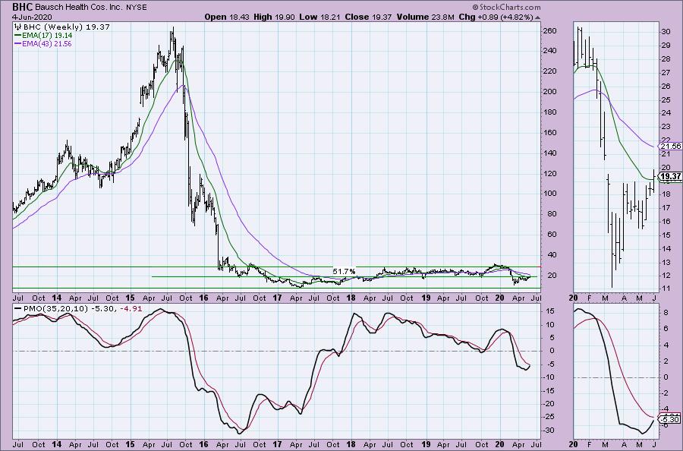The width and height of the screenshot is (683, 451).
Task: Click the 260 price axis label
Action: pyautogui.click(x=549, y=31)
